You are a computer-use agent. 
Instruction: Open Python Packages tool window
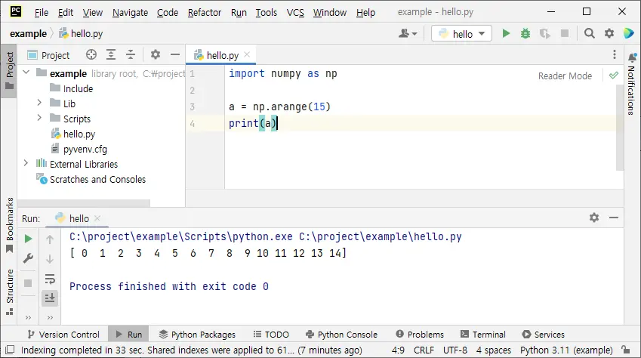click(197, 335)
